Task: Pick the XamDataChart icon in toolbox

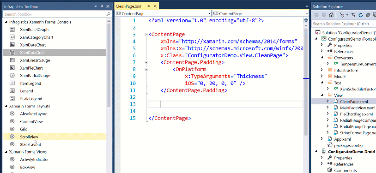Action: pos(12,45)
